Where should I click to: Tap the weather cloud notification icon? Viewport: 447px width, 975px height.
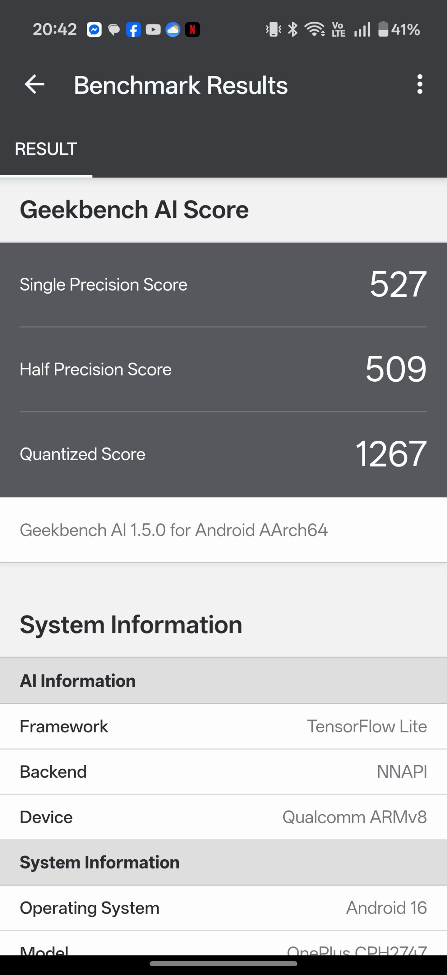coord(173,30)
